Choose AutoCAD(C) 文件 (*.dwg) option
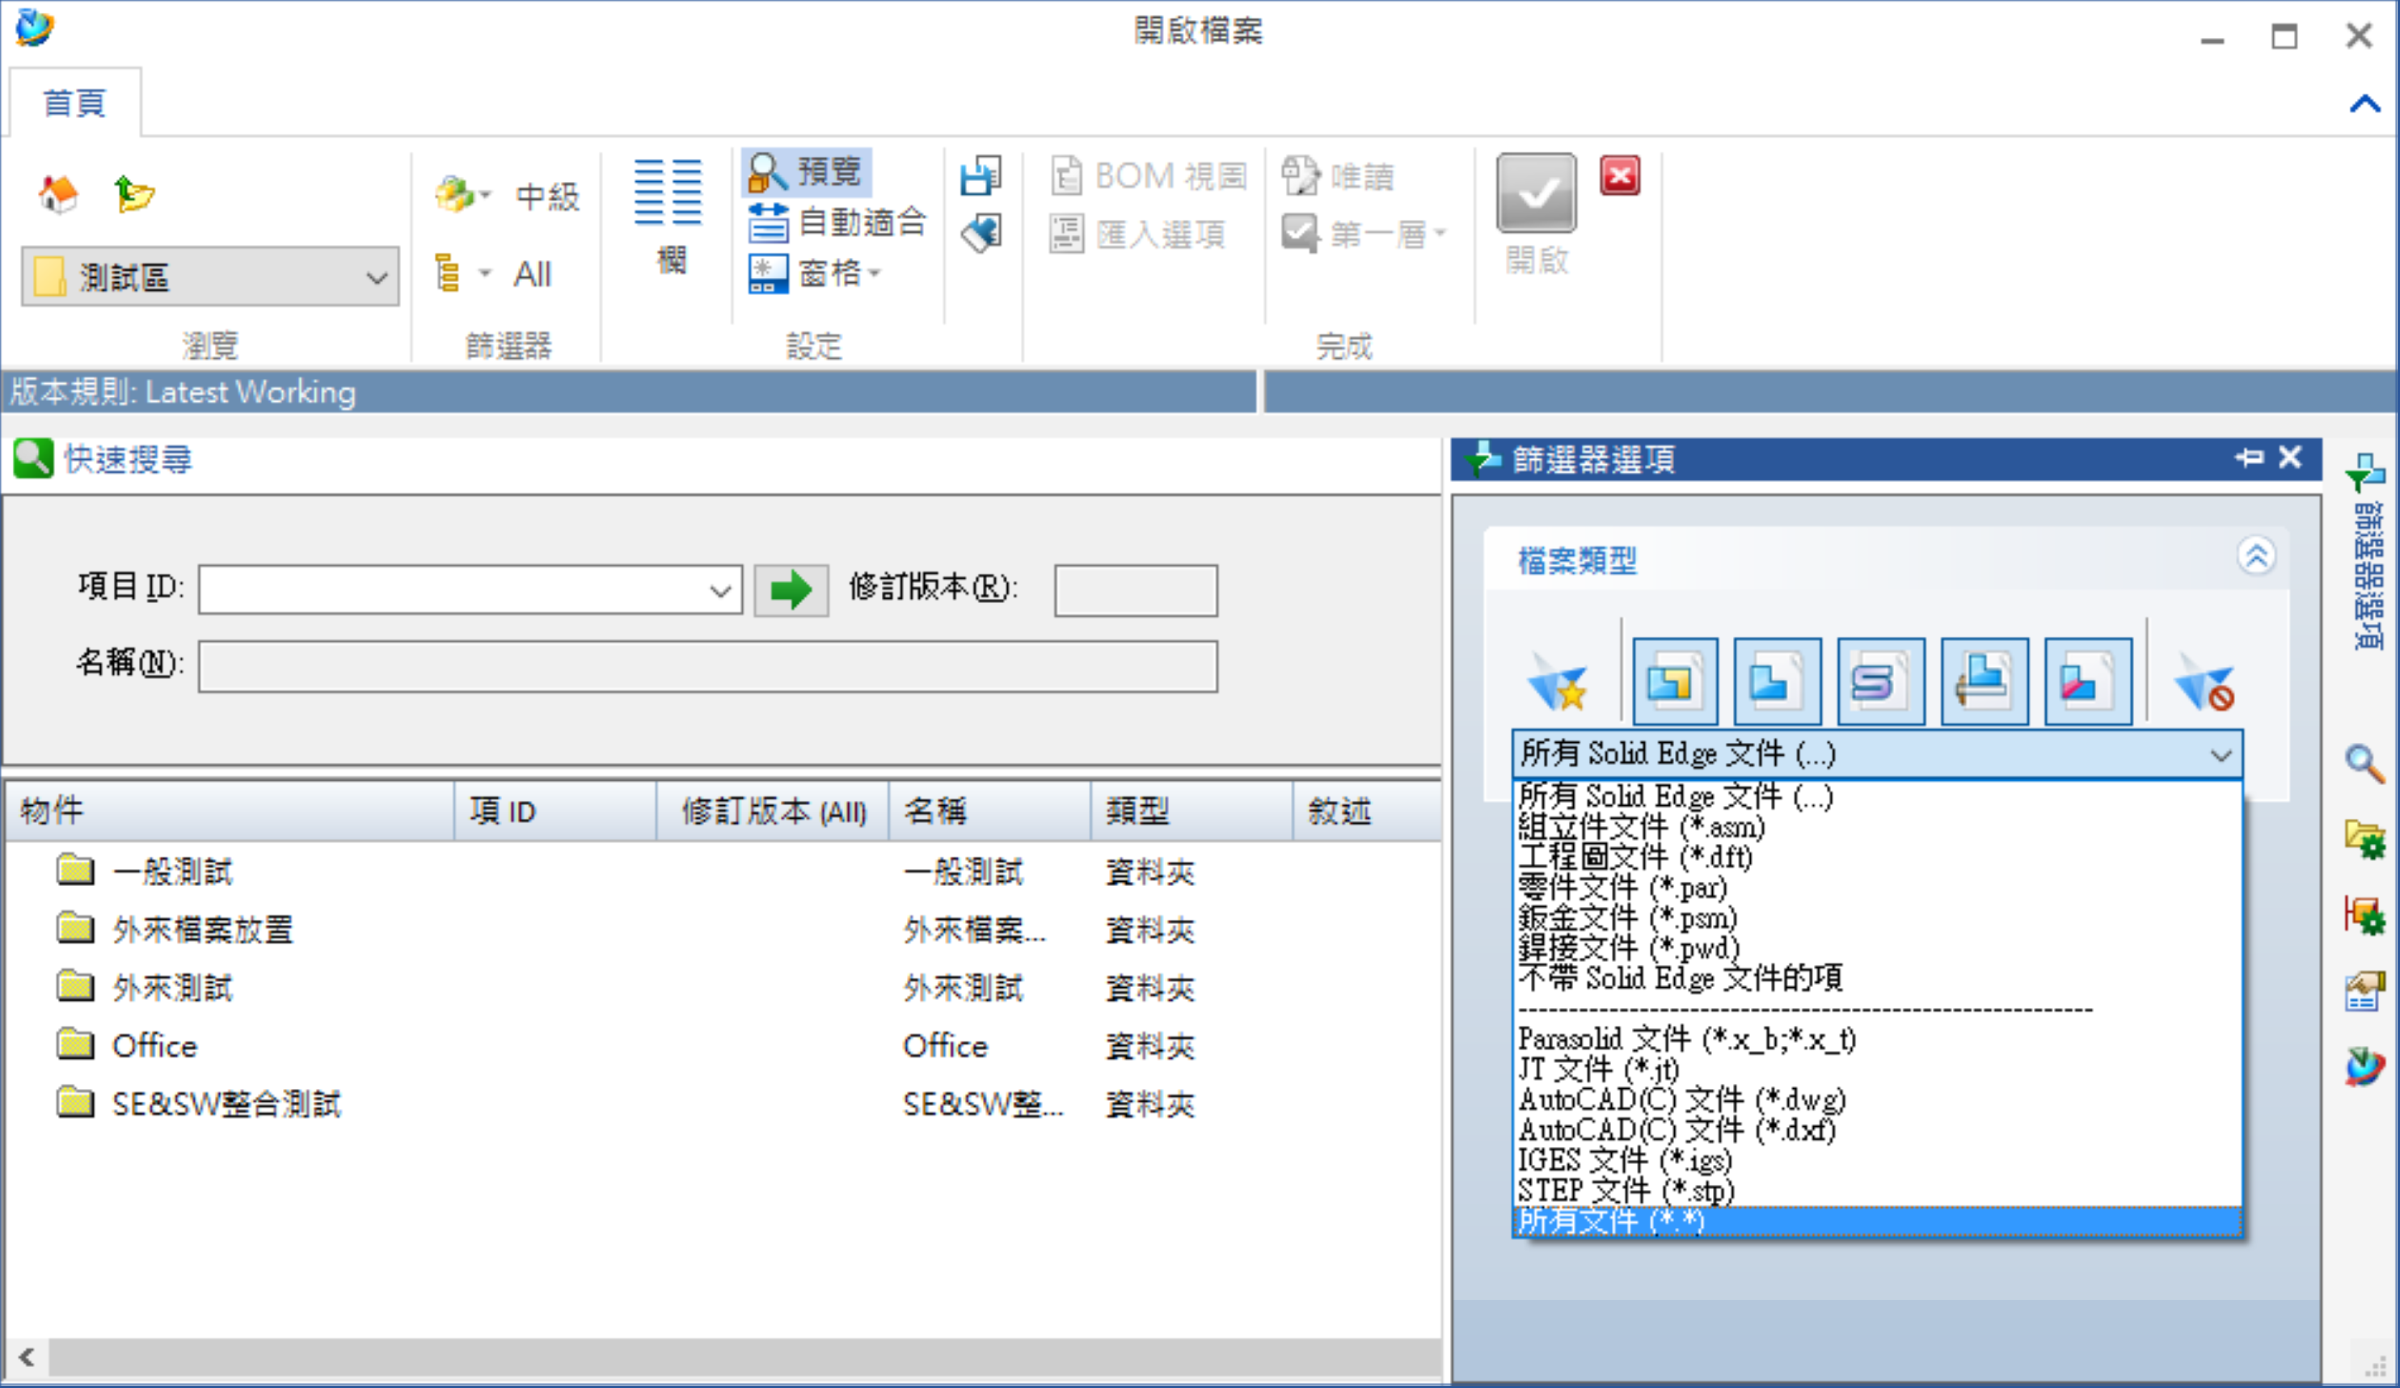 click(x=1877, y=1099)
